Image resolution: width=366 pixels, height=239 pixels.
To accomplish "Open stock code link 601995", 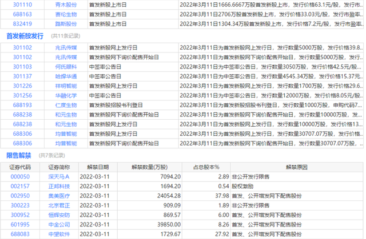I will click(20, 224).
